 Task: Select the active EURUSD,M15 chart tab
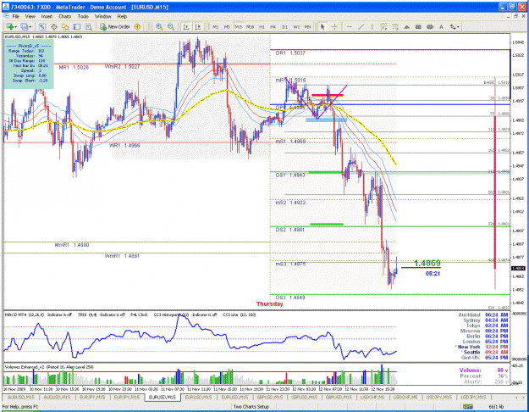[163, 397]
